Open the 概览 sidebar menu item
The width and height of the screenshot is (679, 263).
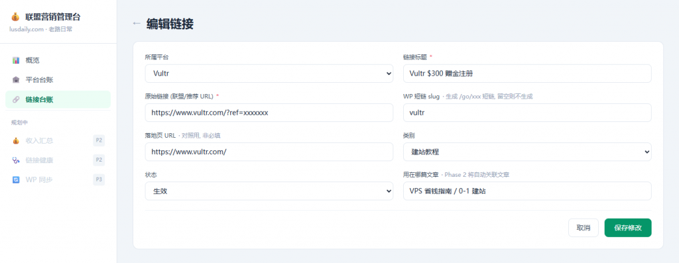(58, 60)
